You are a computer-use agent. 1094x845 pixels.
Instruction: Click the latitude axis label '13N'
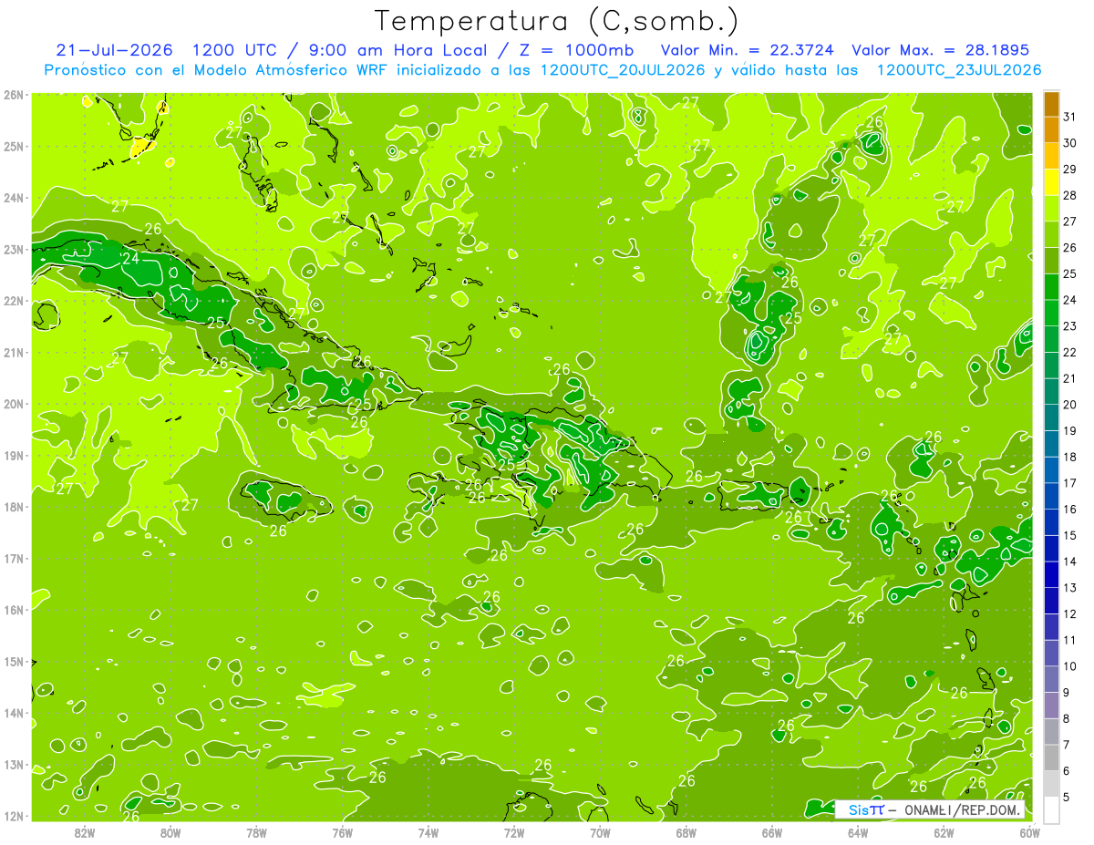coord(14,765)
